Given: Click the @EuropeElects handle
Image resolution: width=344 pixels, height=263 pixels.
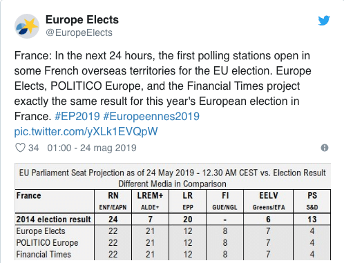Looking at the screenshot, I should pyautogui.click(x=79, y=32).
